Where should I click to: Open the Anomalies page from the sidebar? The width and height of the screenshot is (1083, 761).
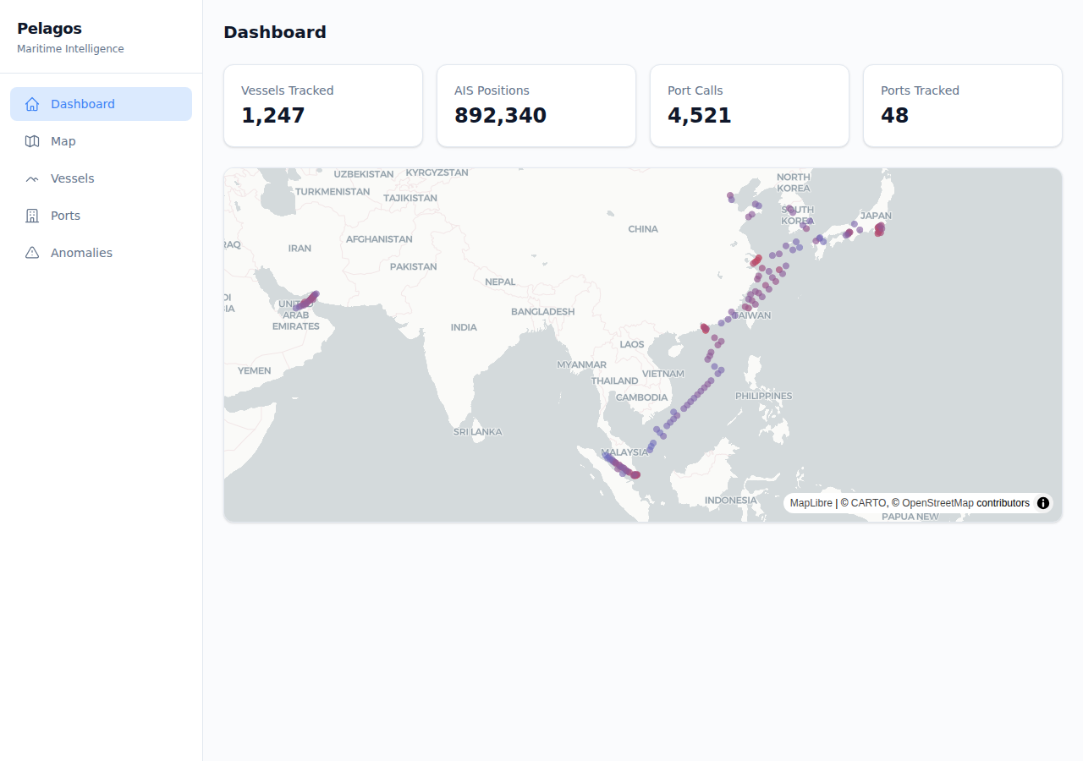tap(80, 252)
